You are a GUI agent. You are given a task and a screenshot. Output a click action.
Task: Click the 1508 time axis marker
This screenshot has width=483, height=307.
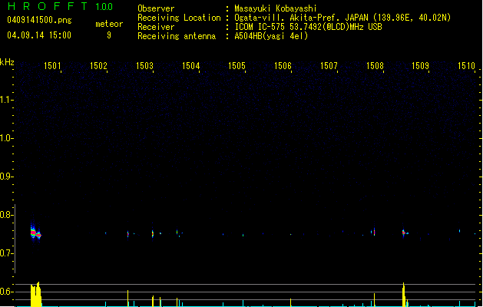click(375, 66)
